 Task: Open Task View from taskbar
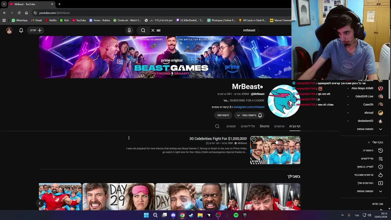164,215
